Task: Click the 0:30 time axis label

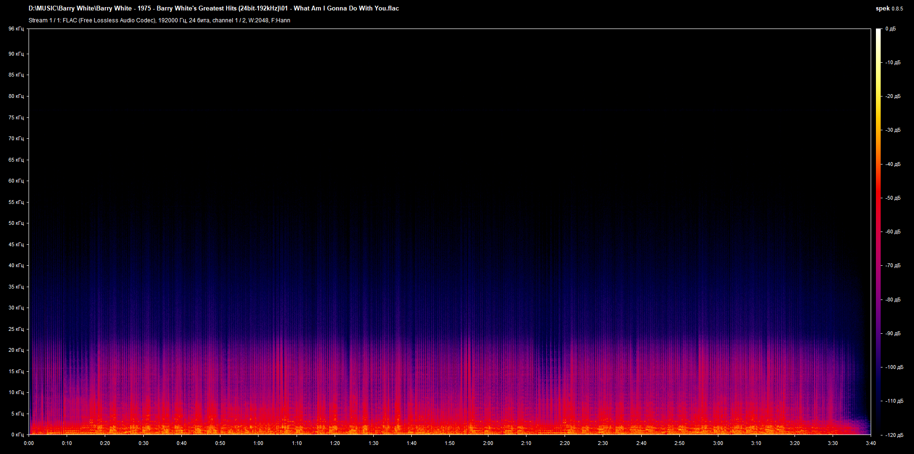Action: click(143, 443)
